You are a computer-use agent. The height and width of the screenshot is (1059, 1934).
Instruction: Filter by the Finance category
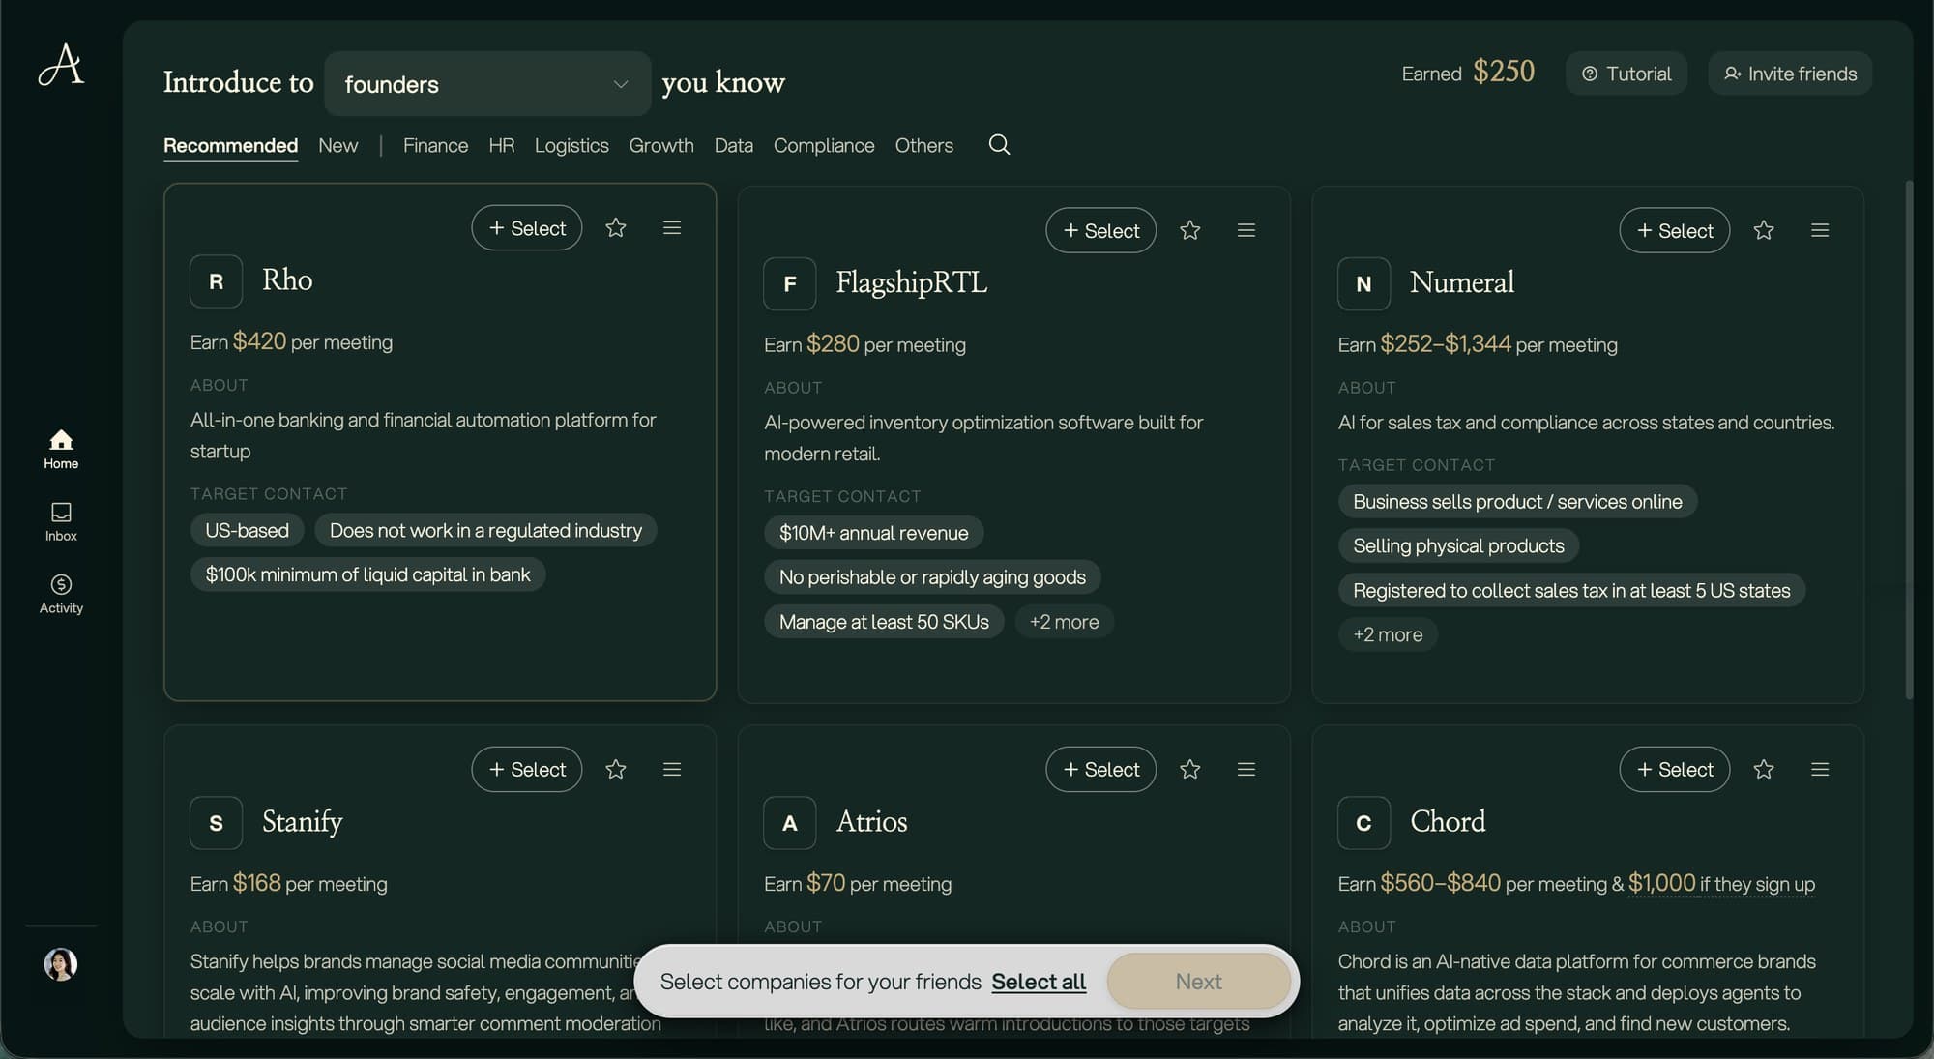[435, 146]
